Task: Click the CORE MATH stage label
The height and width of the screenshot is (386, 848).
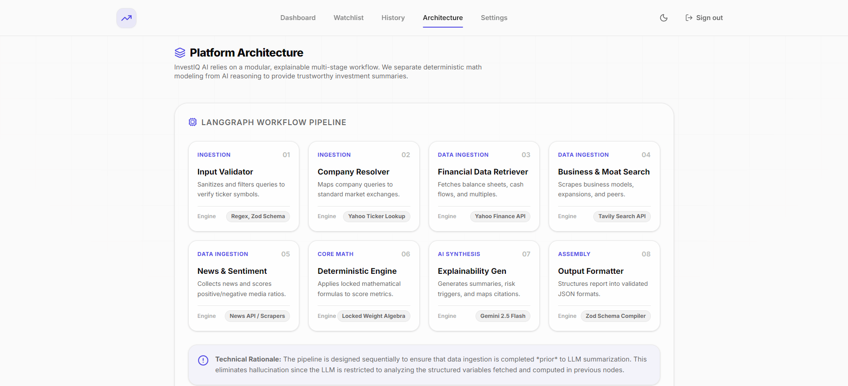Action: 335,254
